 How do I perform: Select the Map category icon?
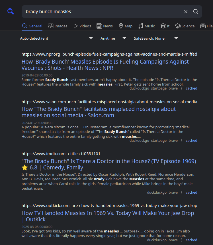[125, 26]
